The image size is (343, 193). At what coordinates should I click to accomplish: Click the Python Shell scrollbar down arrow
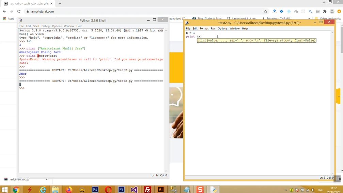click(166, 171)
